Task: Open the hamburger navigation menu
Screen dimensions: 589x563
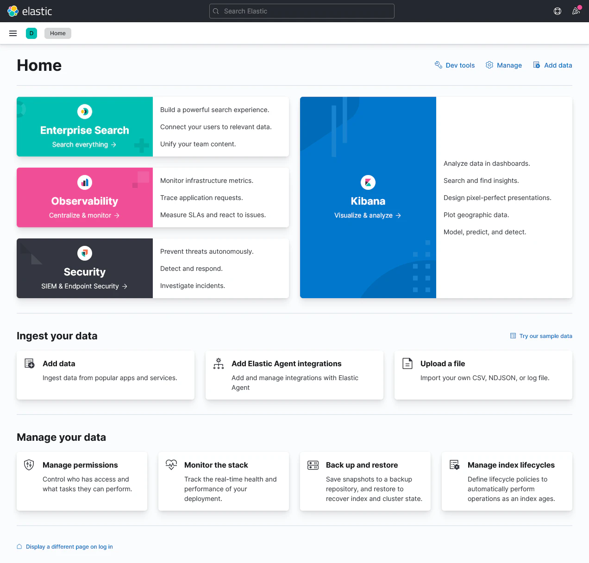Action: pyautogui.click(x=13, y=33)
